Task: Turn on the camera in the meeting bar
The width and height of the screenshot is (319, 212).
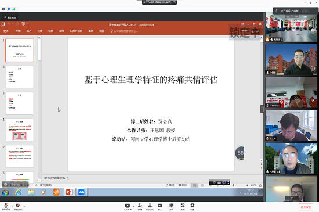Action: pyautogui.click(x=18, y=207)
